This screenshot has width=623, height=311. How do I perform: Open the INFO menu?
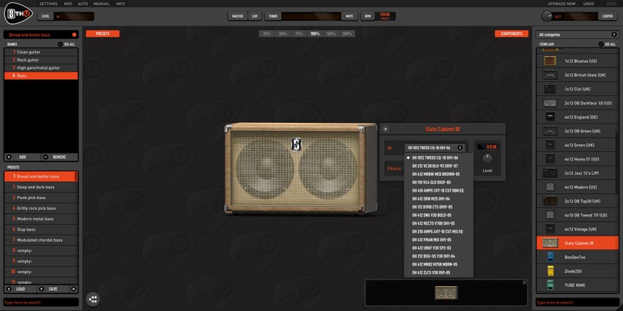pos(120,4)
